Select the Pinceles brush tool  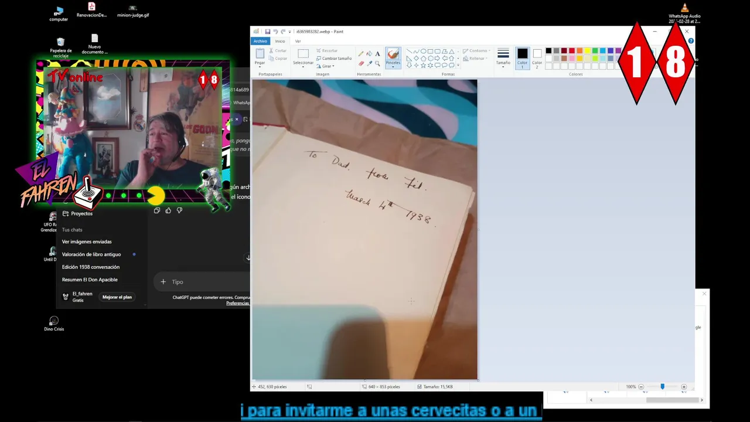point(393,53)
